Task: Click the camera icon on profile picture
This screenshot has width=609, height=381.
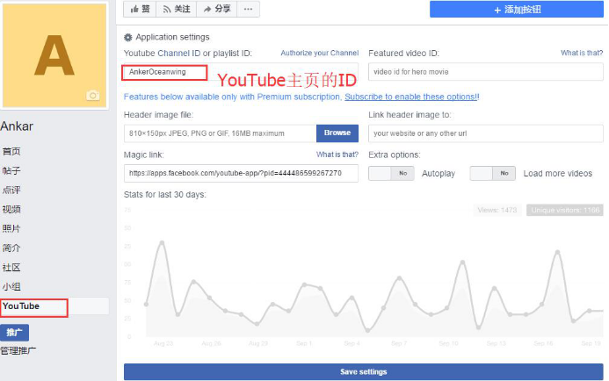Action: [x=93, y=95]
